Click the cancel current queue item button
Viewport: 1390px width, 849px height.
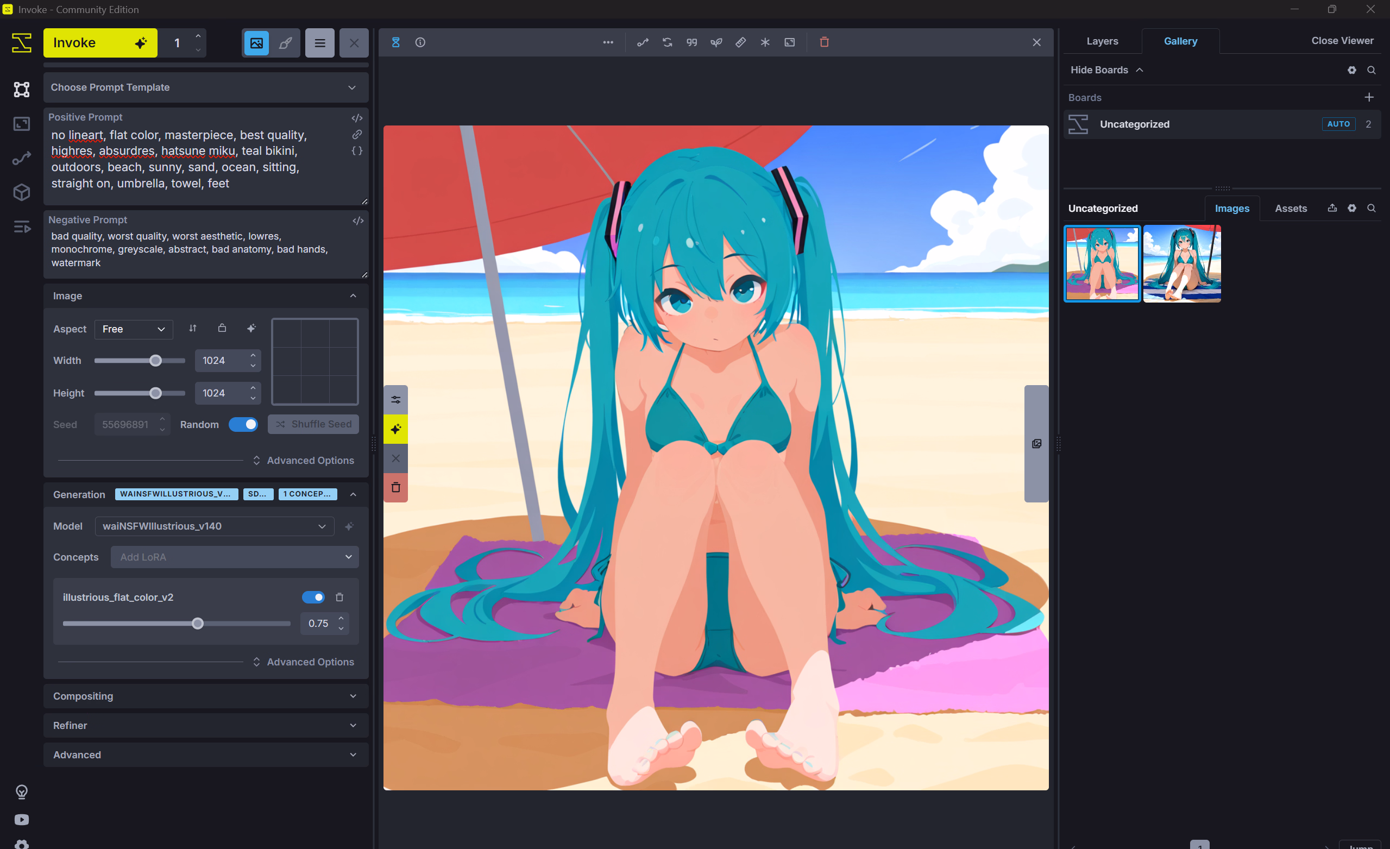pos(354,43)
